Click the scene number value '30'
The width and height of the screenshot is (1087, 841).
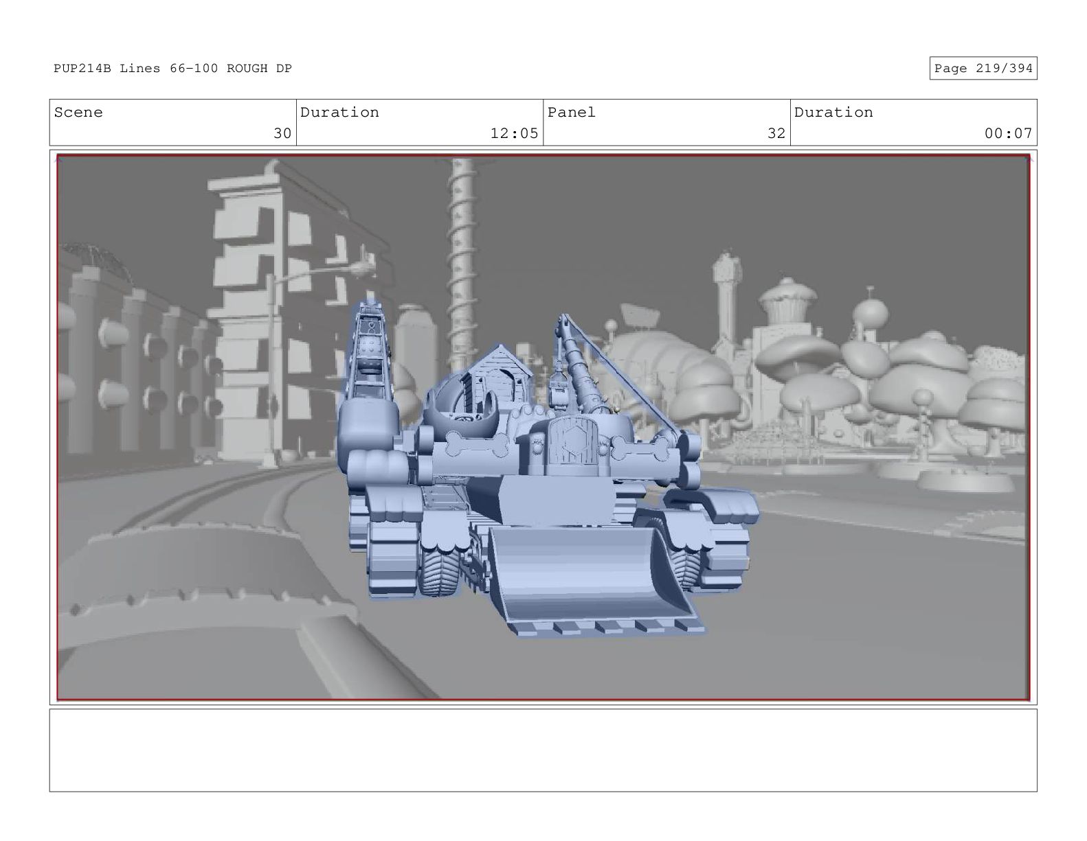pos(282,133)
